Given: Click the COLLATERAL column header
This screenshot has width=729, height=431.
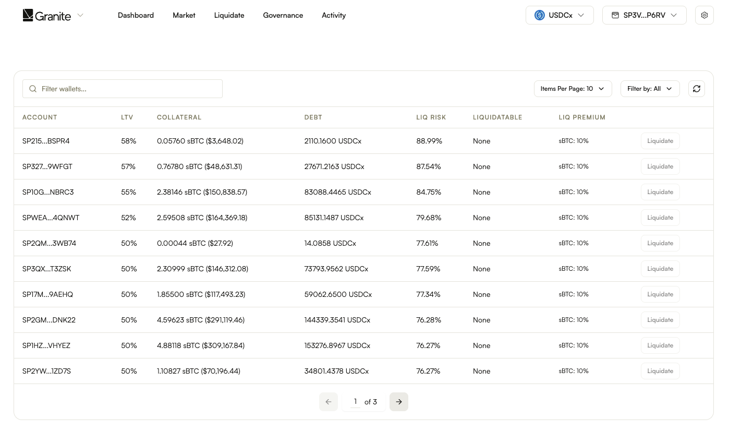Looking at the screenshot, I should pos(179,117).
